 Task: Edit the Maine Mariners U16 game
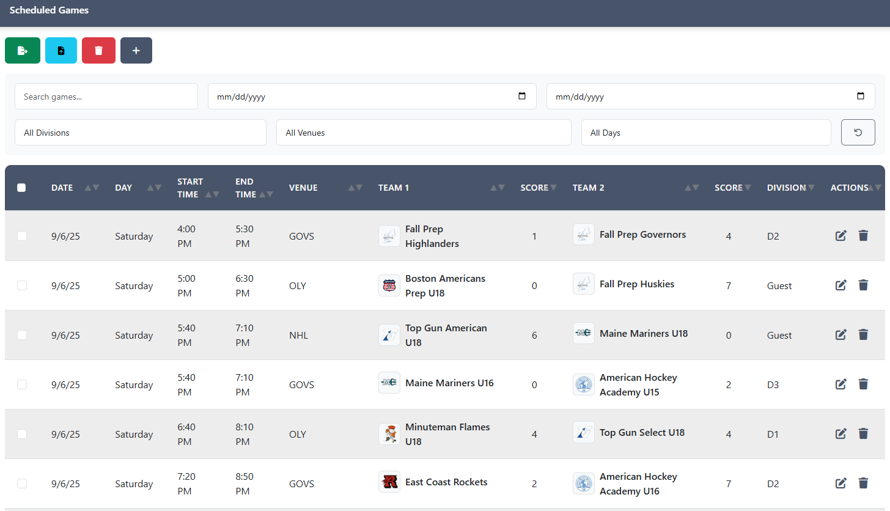840,384
